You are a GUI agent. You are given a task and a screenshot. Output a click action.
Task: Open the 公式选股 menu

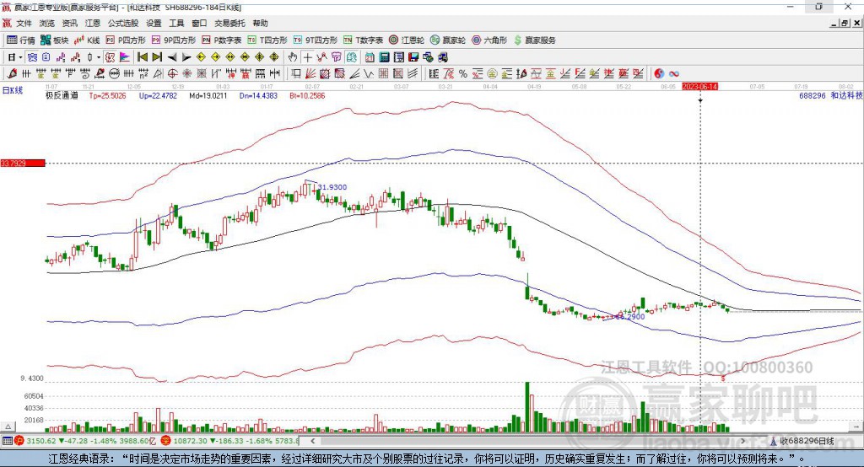(123, 23)
